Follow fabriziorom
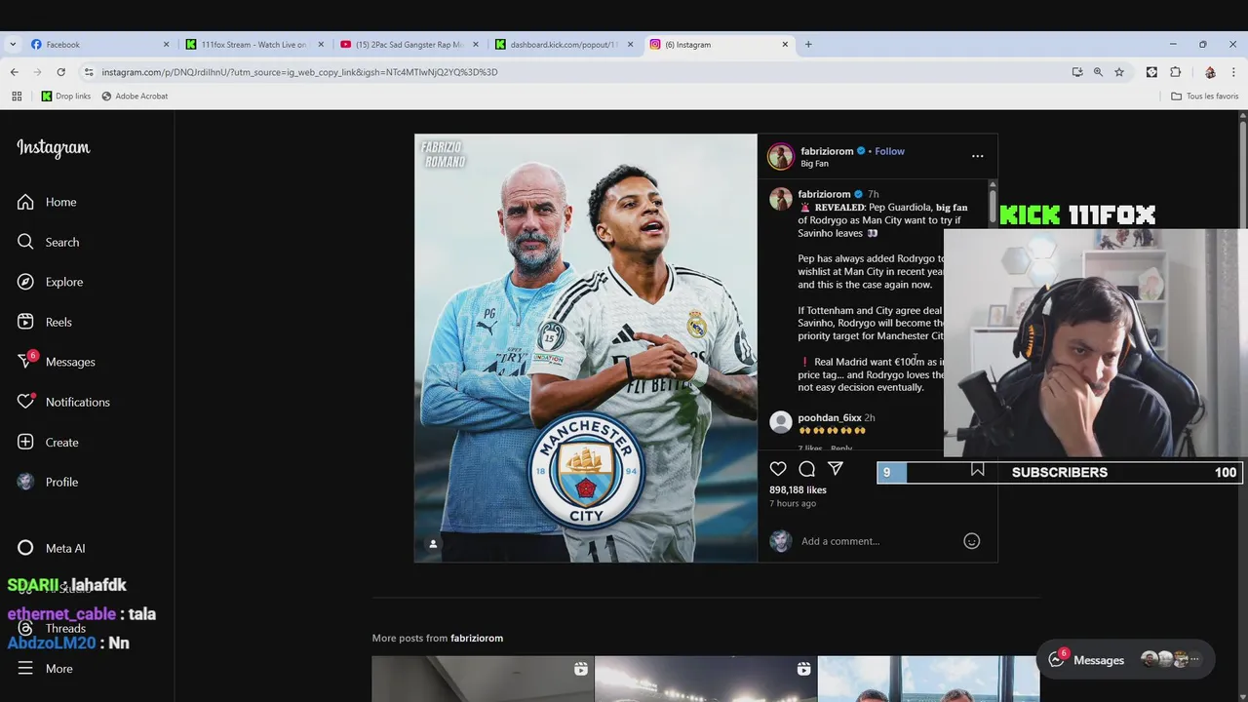This screenshot has height=702, width=1248. pos(889,151)
